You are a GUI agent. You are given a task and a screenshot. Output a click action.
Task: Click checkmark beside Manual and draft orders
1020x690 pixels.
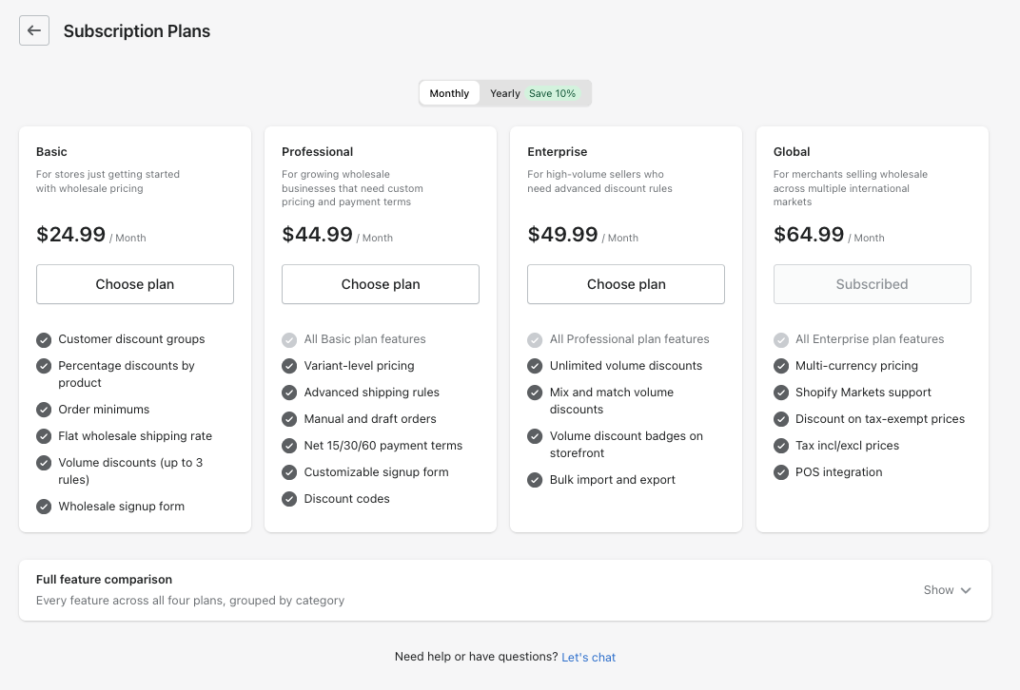click(289, 420)
